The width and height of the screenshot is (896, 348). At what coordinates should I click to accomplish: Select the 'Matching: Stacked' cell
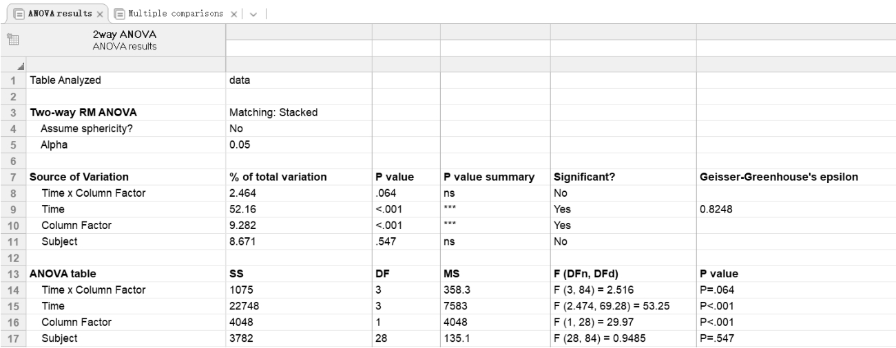pos(273,112)
